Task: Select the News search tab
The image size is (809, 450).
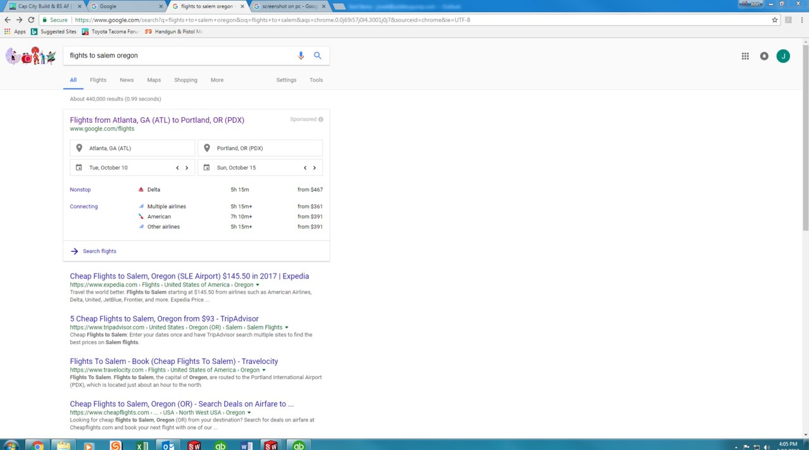Action: (x=127, y=80)
